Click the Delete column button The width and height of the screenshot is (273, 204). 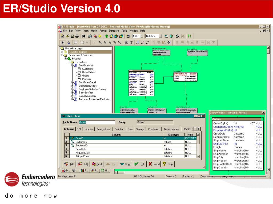click(x=97, y=164)
